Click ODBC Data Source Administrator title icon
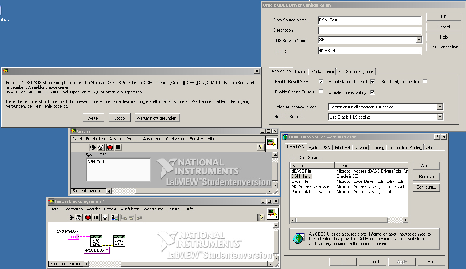Screen dimensions: 466x269 [286, 137]
